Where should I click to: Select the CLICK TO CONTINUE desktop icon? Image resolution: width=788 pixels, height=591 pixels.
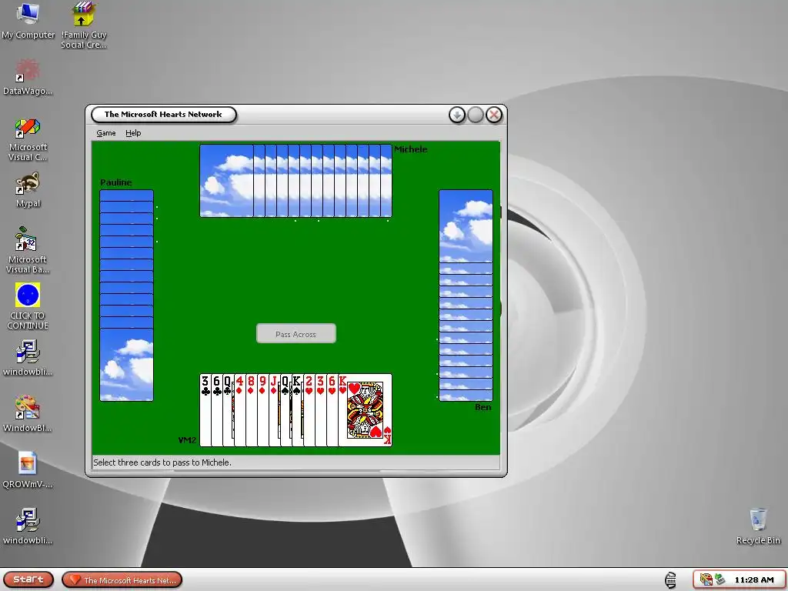28,306
